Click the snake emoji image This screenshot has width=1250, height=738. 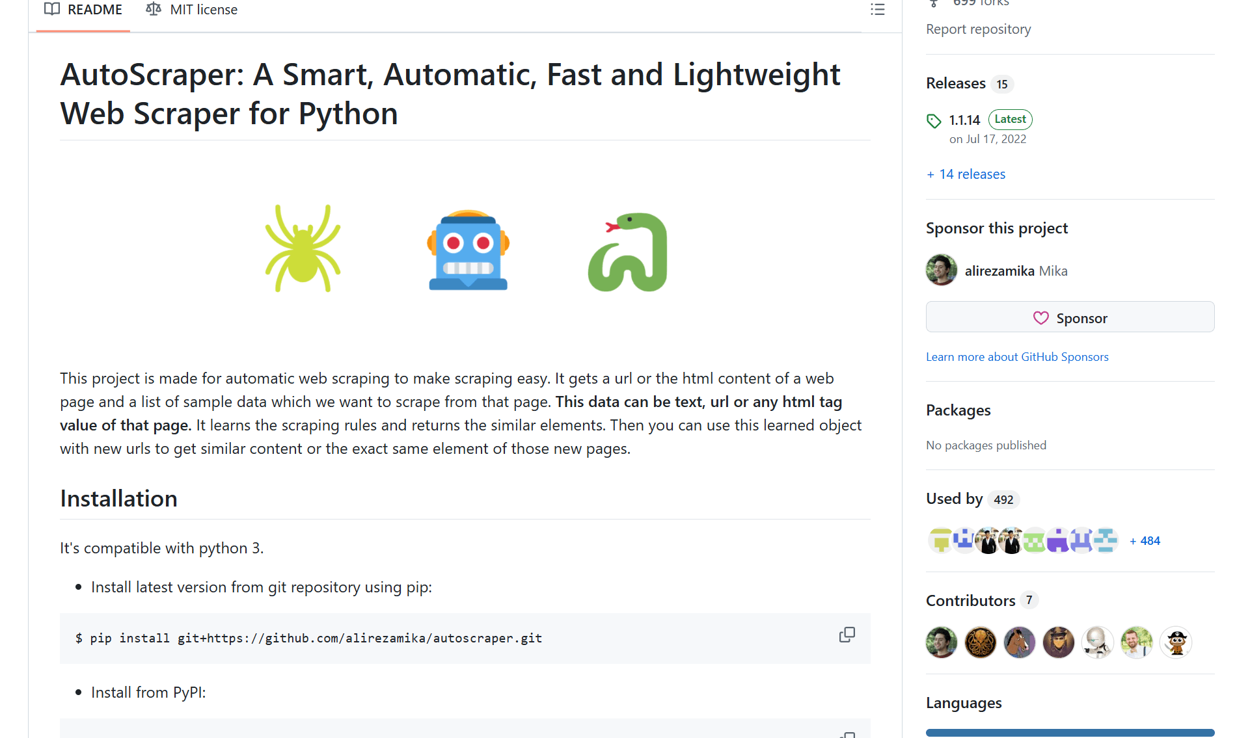coord(628,252)
